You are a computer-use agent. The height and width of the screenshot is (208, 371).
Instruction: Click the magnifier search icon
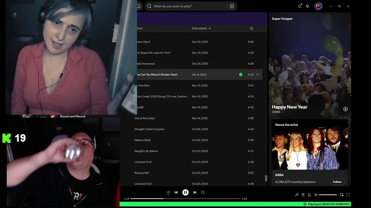click(149, 6)
